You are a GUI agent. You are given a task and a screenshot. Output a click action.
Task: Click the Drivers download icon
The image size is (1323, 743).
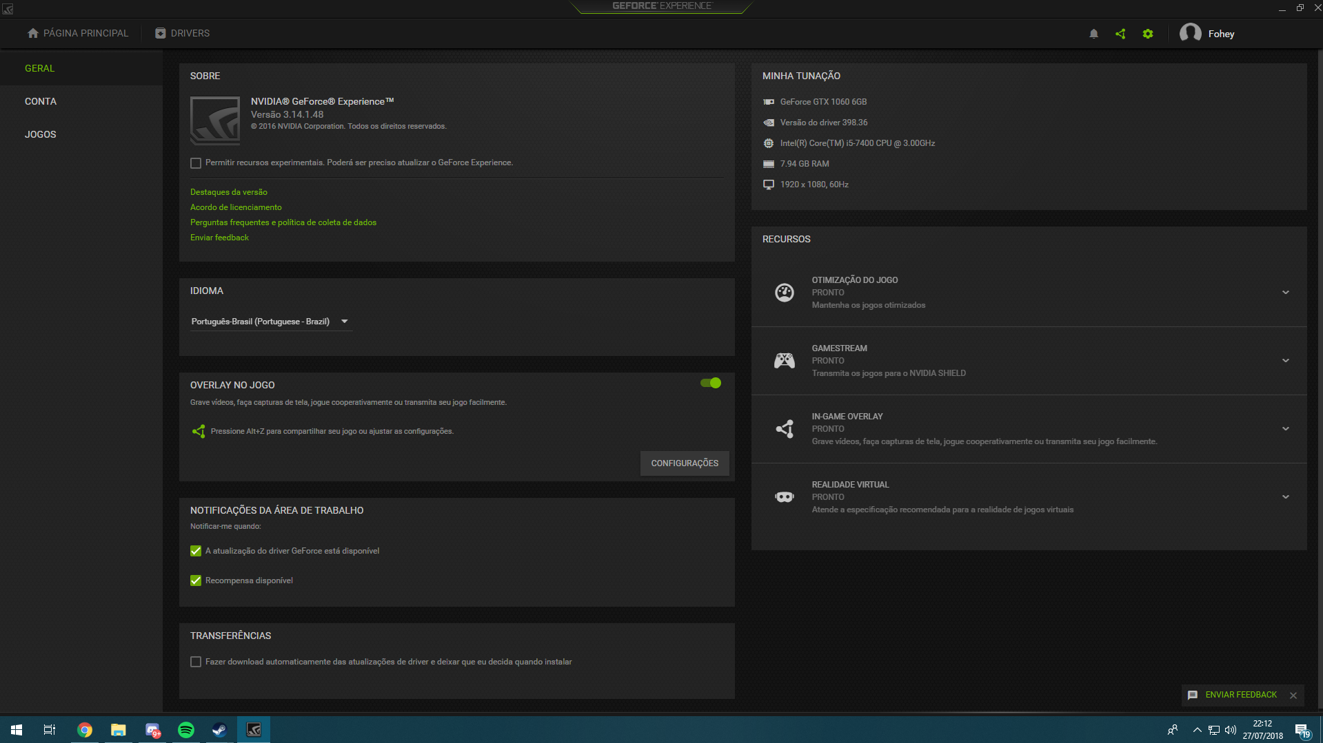point(160,33)
